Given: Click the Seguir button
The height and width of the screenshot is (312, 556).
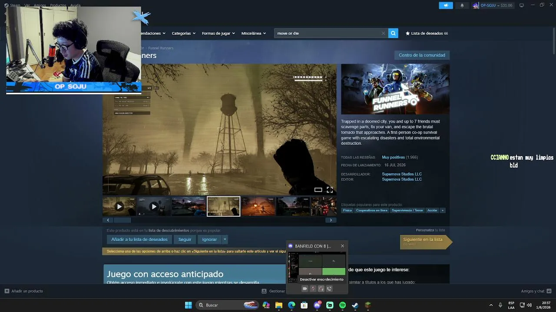Looking at the screenshot, I should click(185, 239).
